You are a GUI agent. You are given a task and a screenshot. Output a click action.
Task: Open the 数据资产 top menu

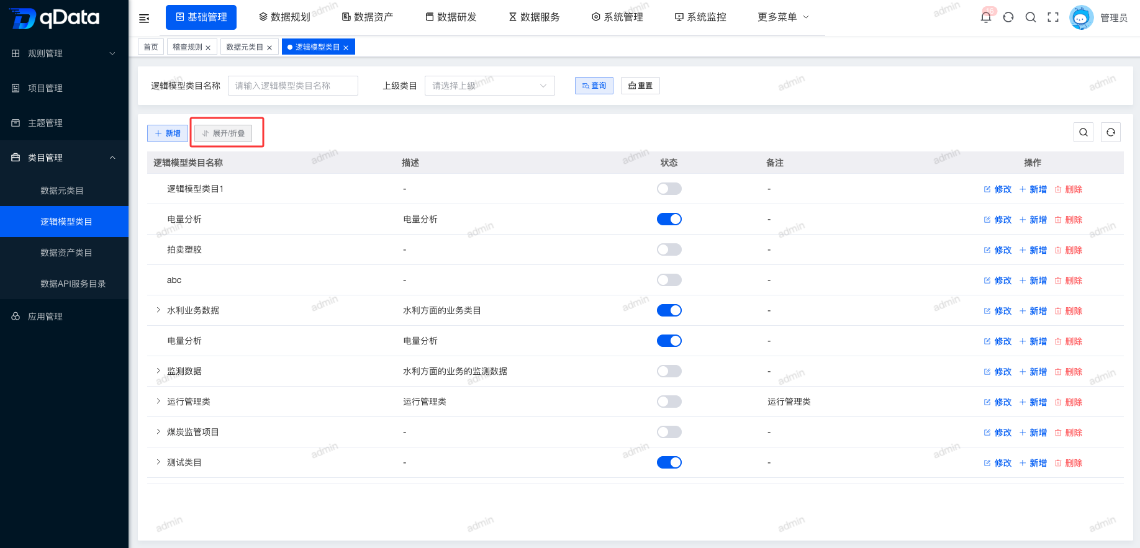(x=368, y=17)
